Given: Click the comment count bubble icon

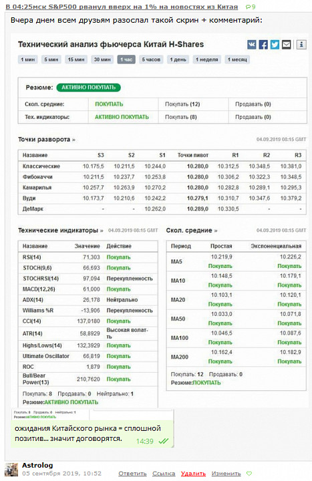Looking at the screenshot, I should pyautogui.click(x=248, y=7).
